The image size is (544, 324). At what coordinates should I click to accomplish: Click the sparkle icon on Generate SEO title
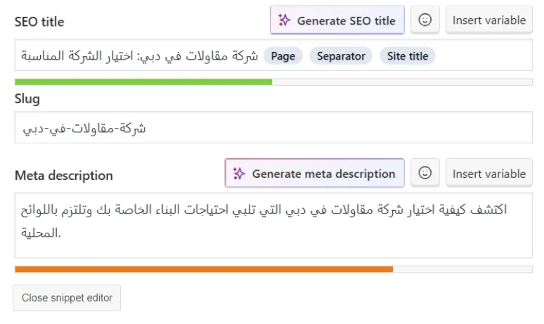[284, 20]
